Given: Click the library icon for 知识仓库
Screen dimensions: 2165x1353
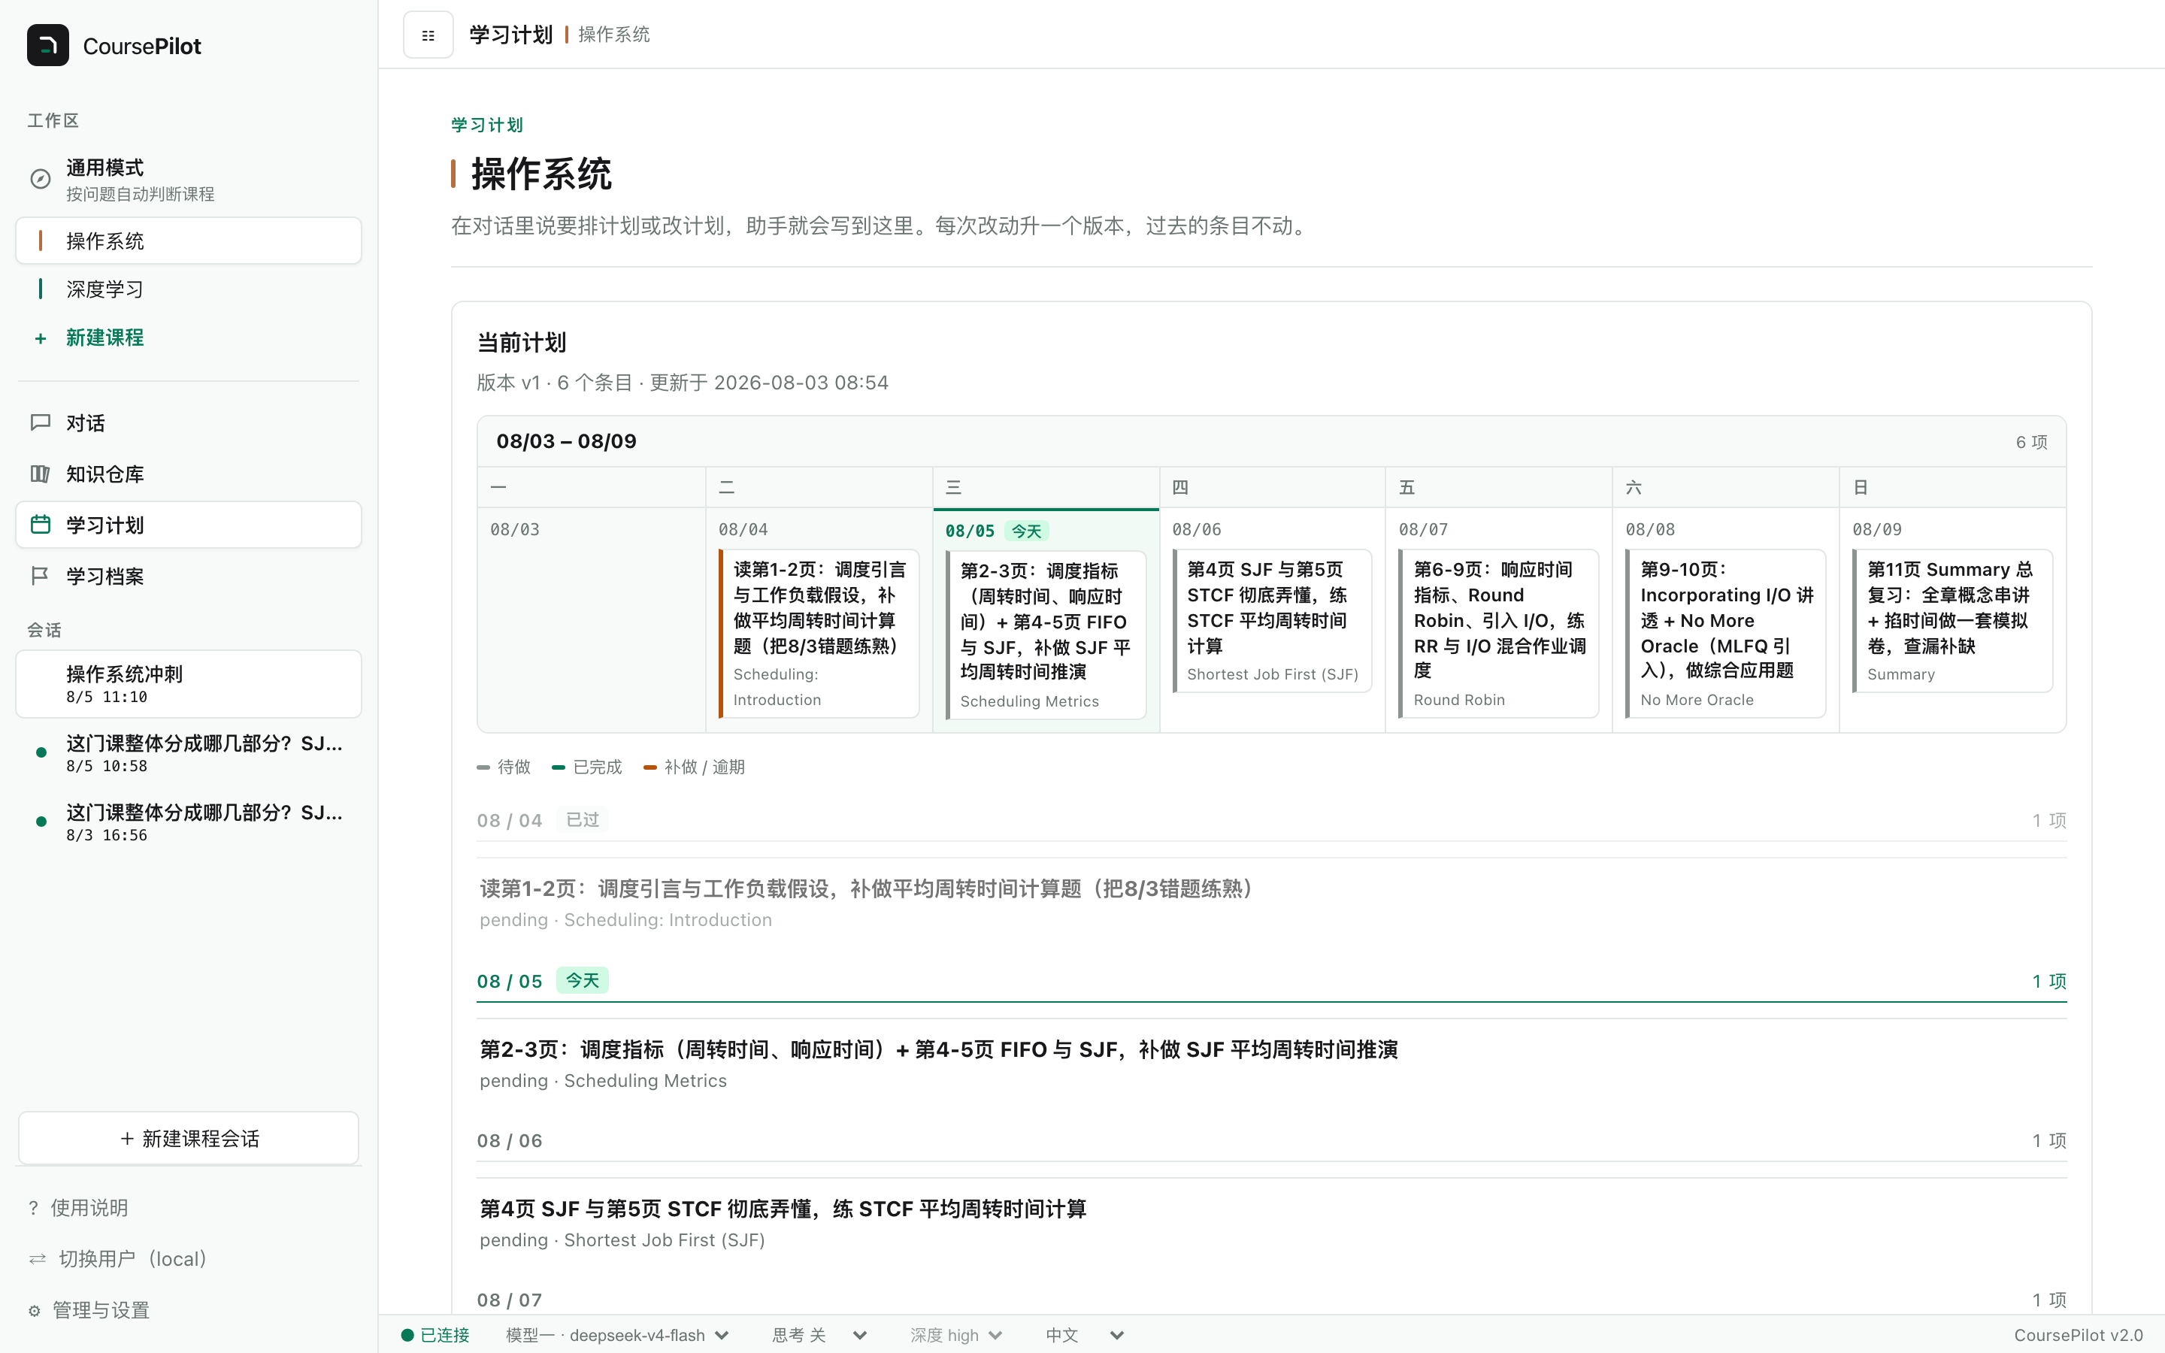Looking at the screenshot, I should [41, 474].
